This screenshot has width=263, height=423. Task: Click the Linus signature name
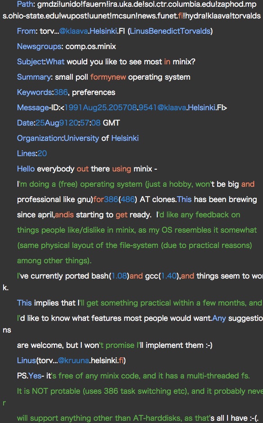(27, 360)
